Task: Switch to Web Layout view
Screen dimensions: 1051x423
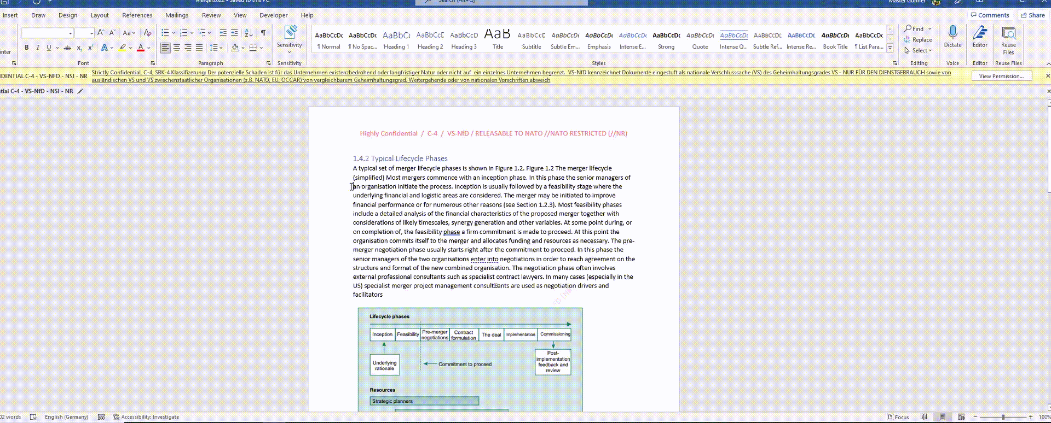Action: [x=961, y=417]
